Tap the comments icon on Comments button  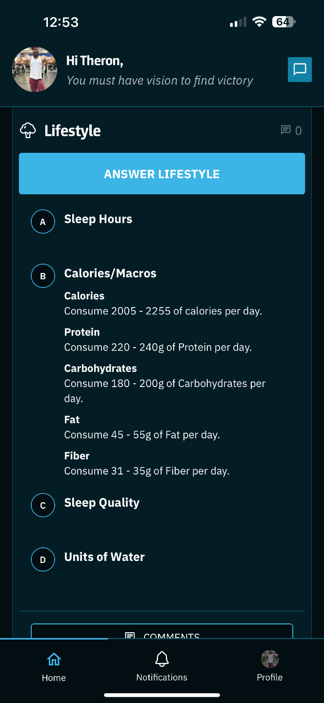click(130, 636)
